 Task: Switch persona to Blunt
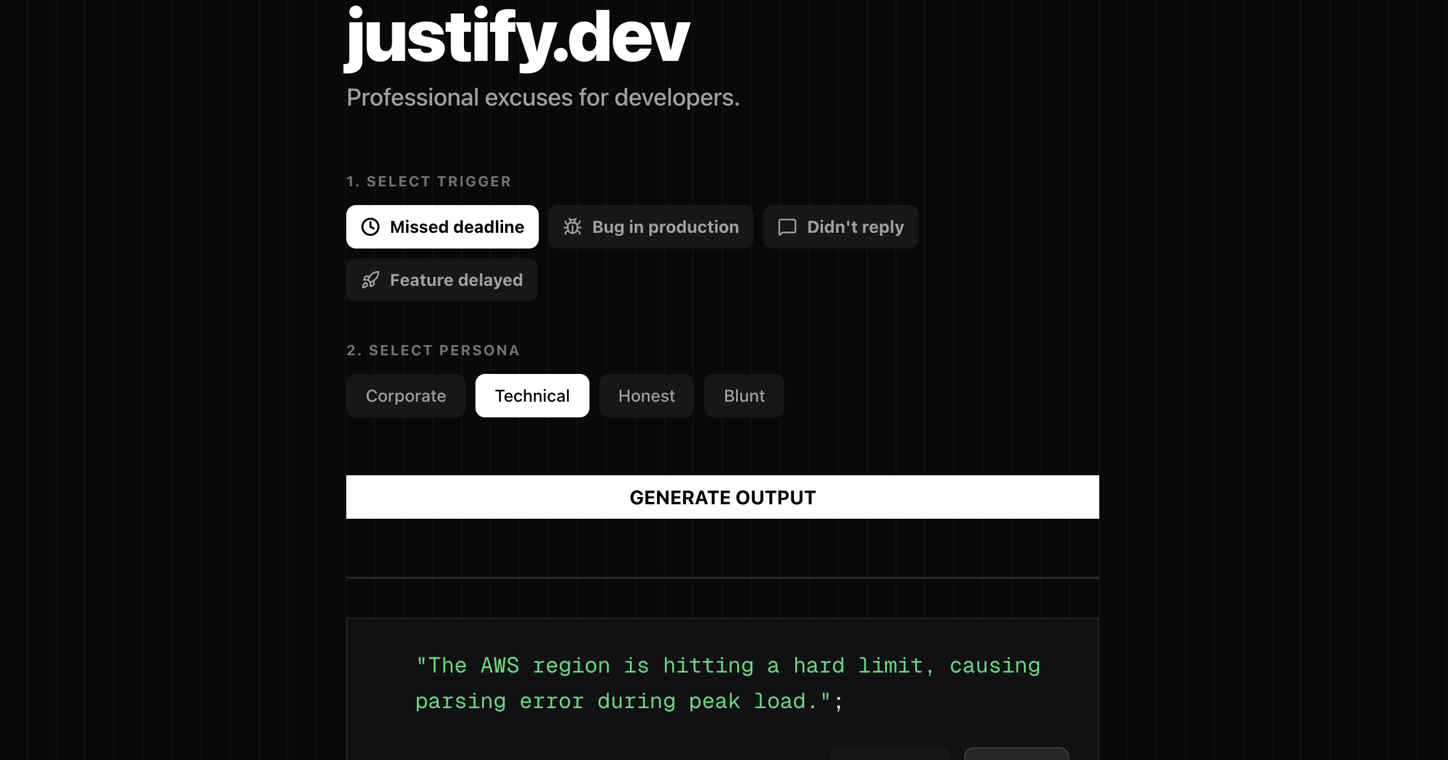(x=744, y=396)
